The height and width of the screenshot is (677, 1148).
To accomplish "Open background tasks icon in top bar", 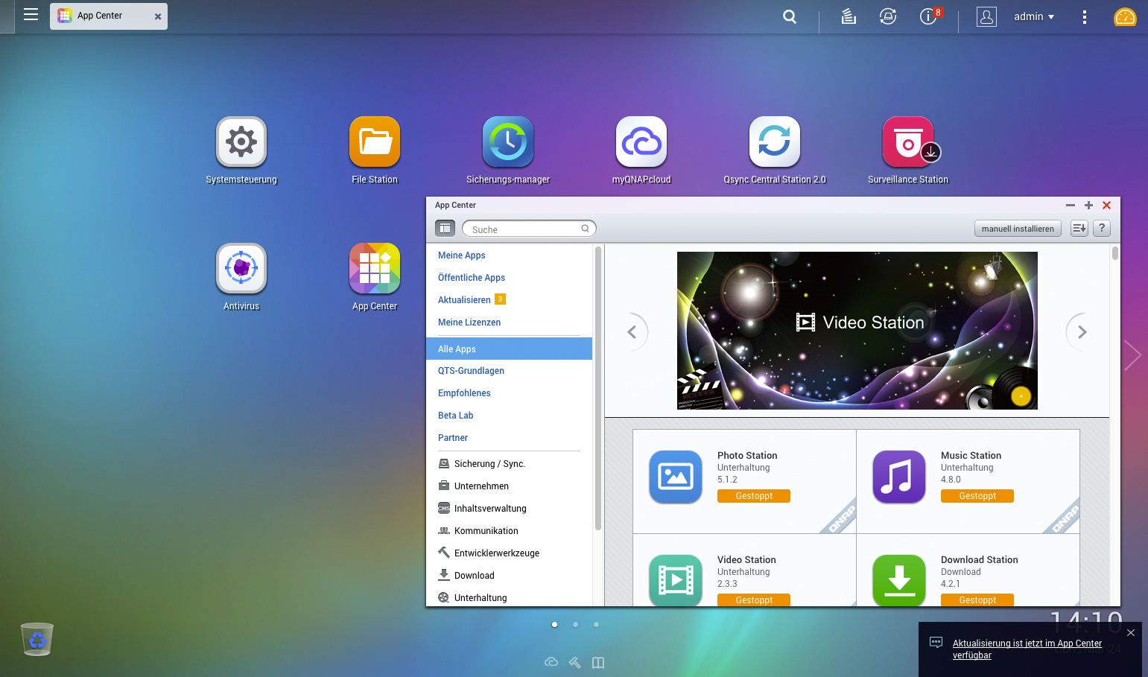I will click(x=848, y=16).
